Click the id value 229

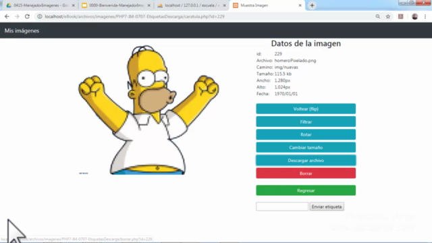coord(278,54)
